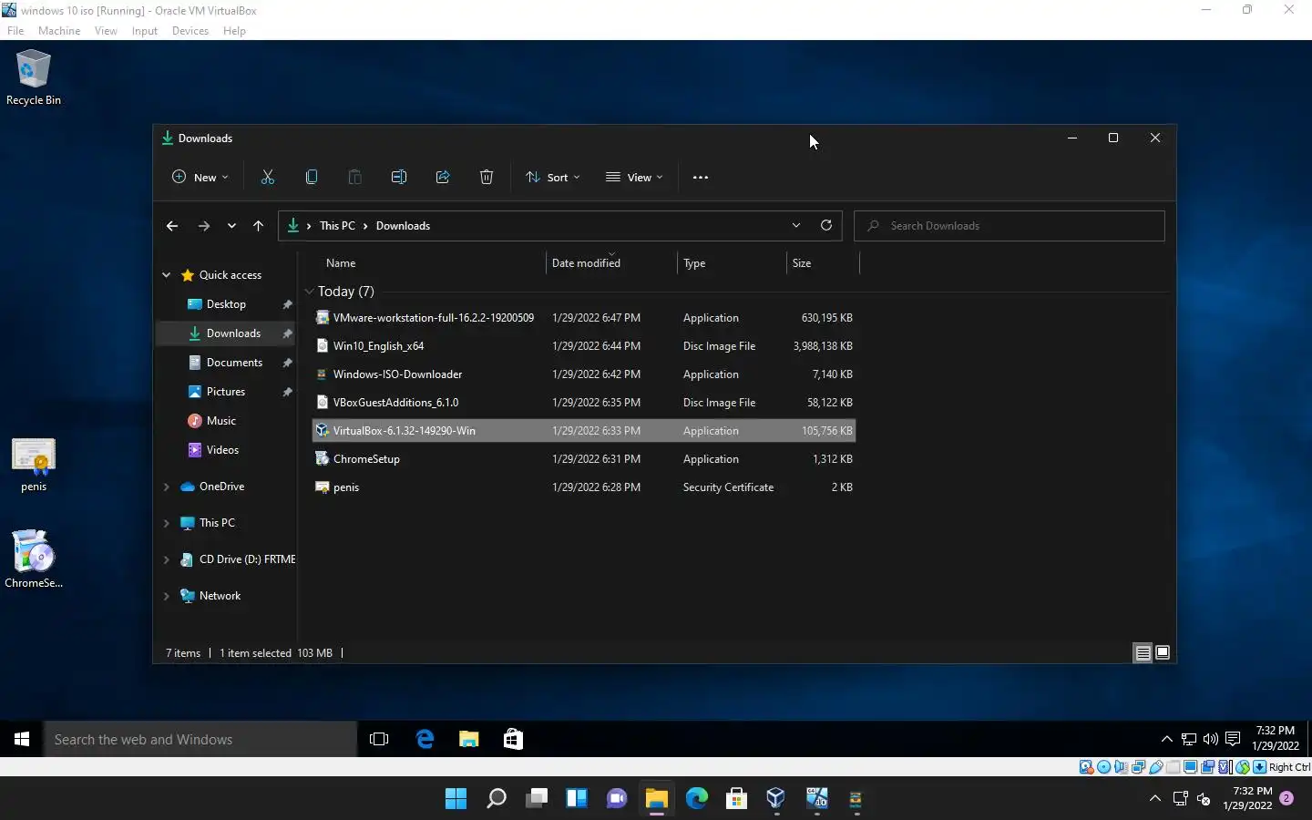Click the Paste icon in Explorer toolbar
This screenshot has height=820, width=1312.
click(x=355, y=178)
